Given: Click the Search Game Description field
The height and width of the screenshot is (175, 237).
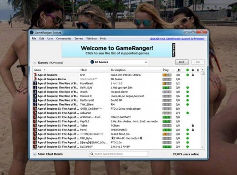Looking at the screenshot, I should click(x=119, y=154).
